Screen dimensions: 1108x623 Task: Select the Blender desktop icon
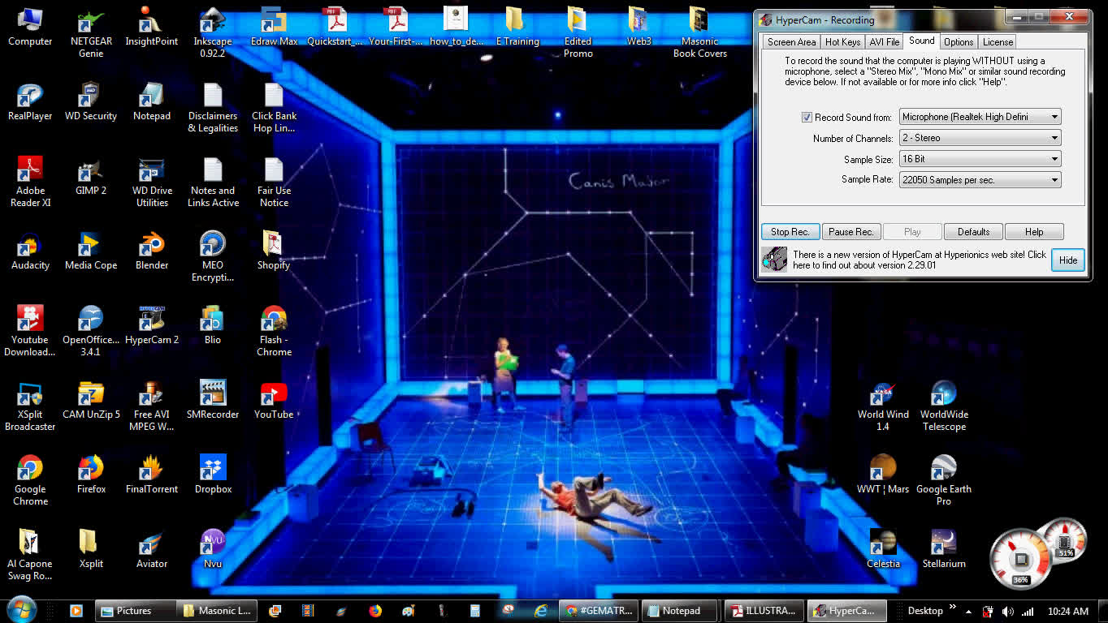[152, 251]
